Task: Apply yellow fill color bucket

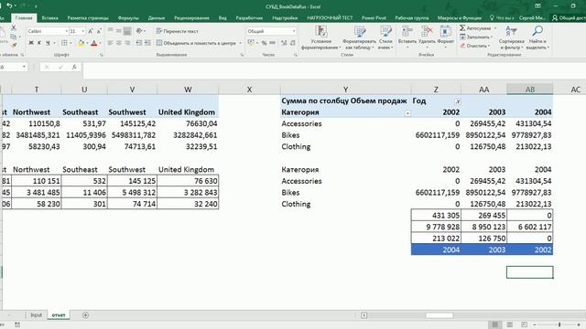Action: pos(81,43)
